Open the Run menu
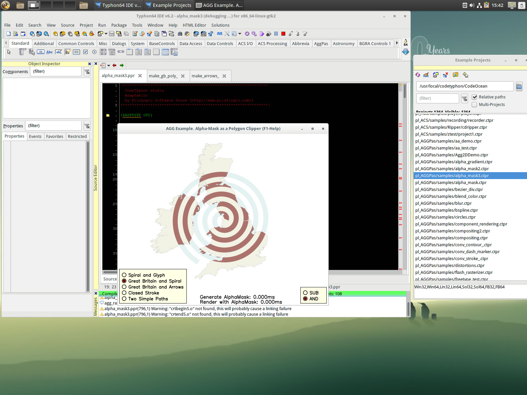 (102, 25)
